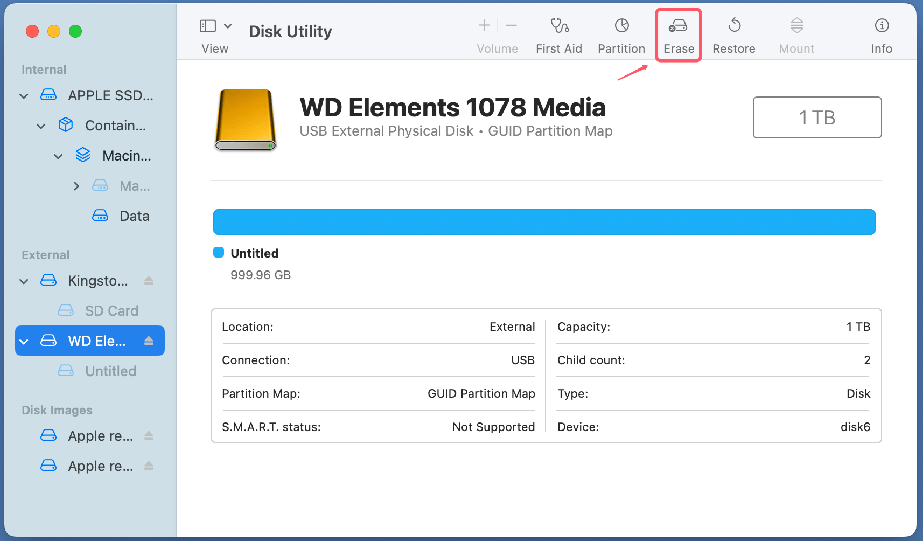Click the blue Untitled partition bar

coord(544,221)
